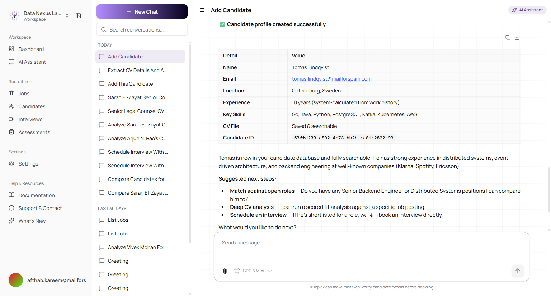Click the copy table icon

pos(508,38)
